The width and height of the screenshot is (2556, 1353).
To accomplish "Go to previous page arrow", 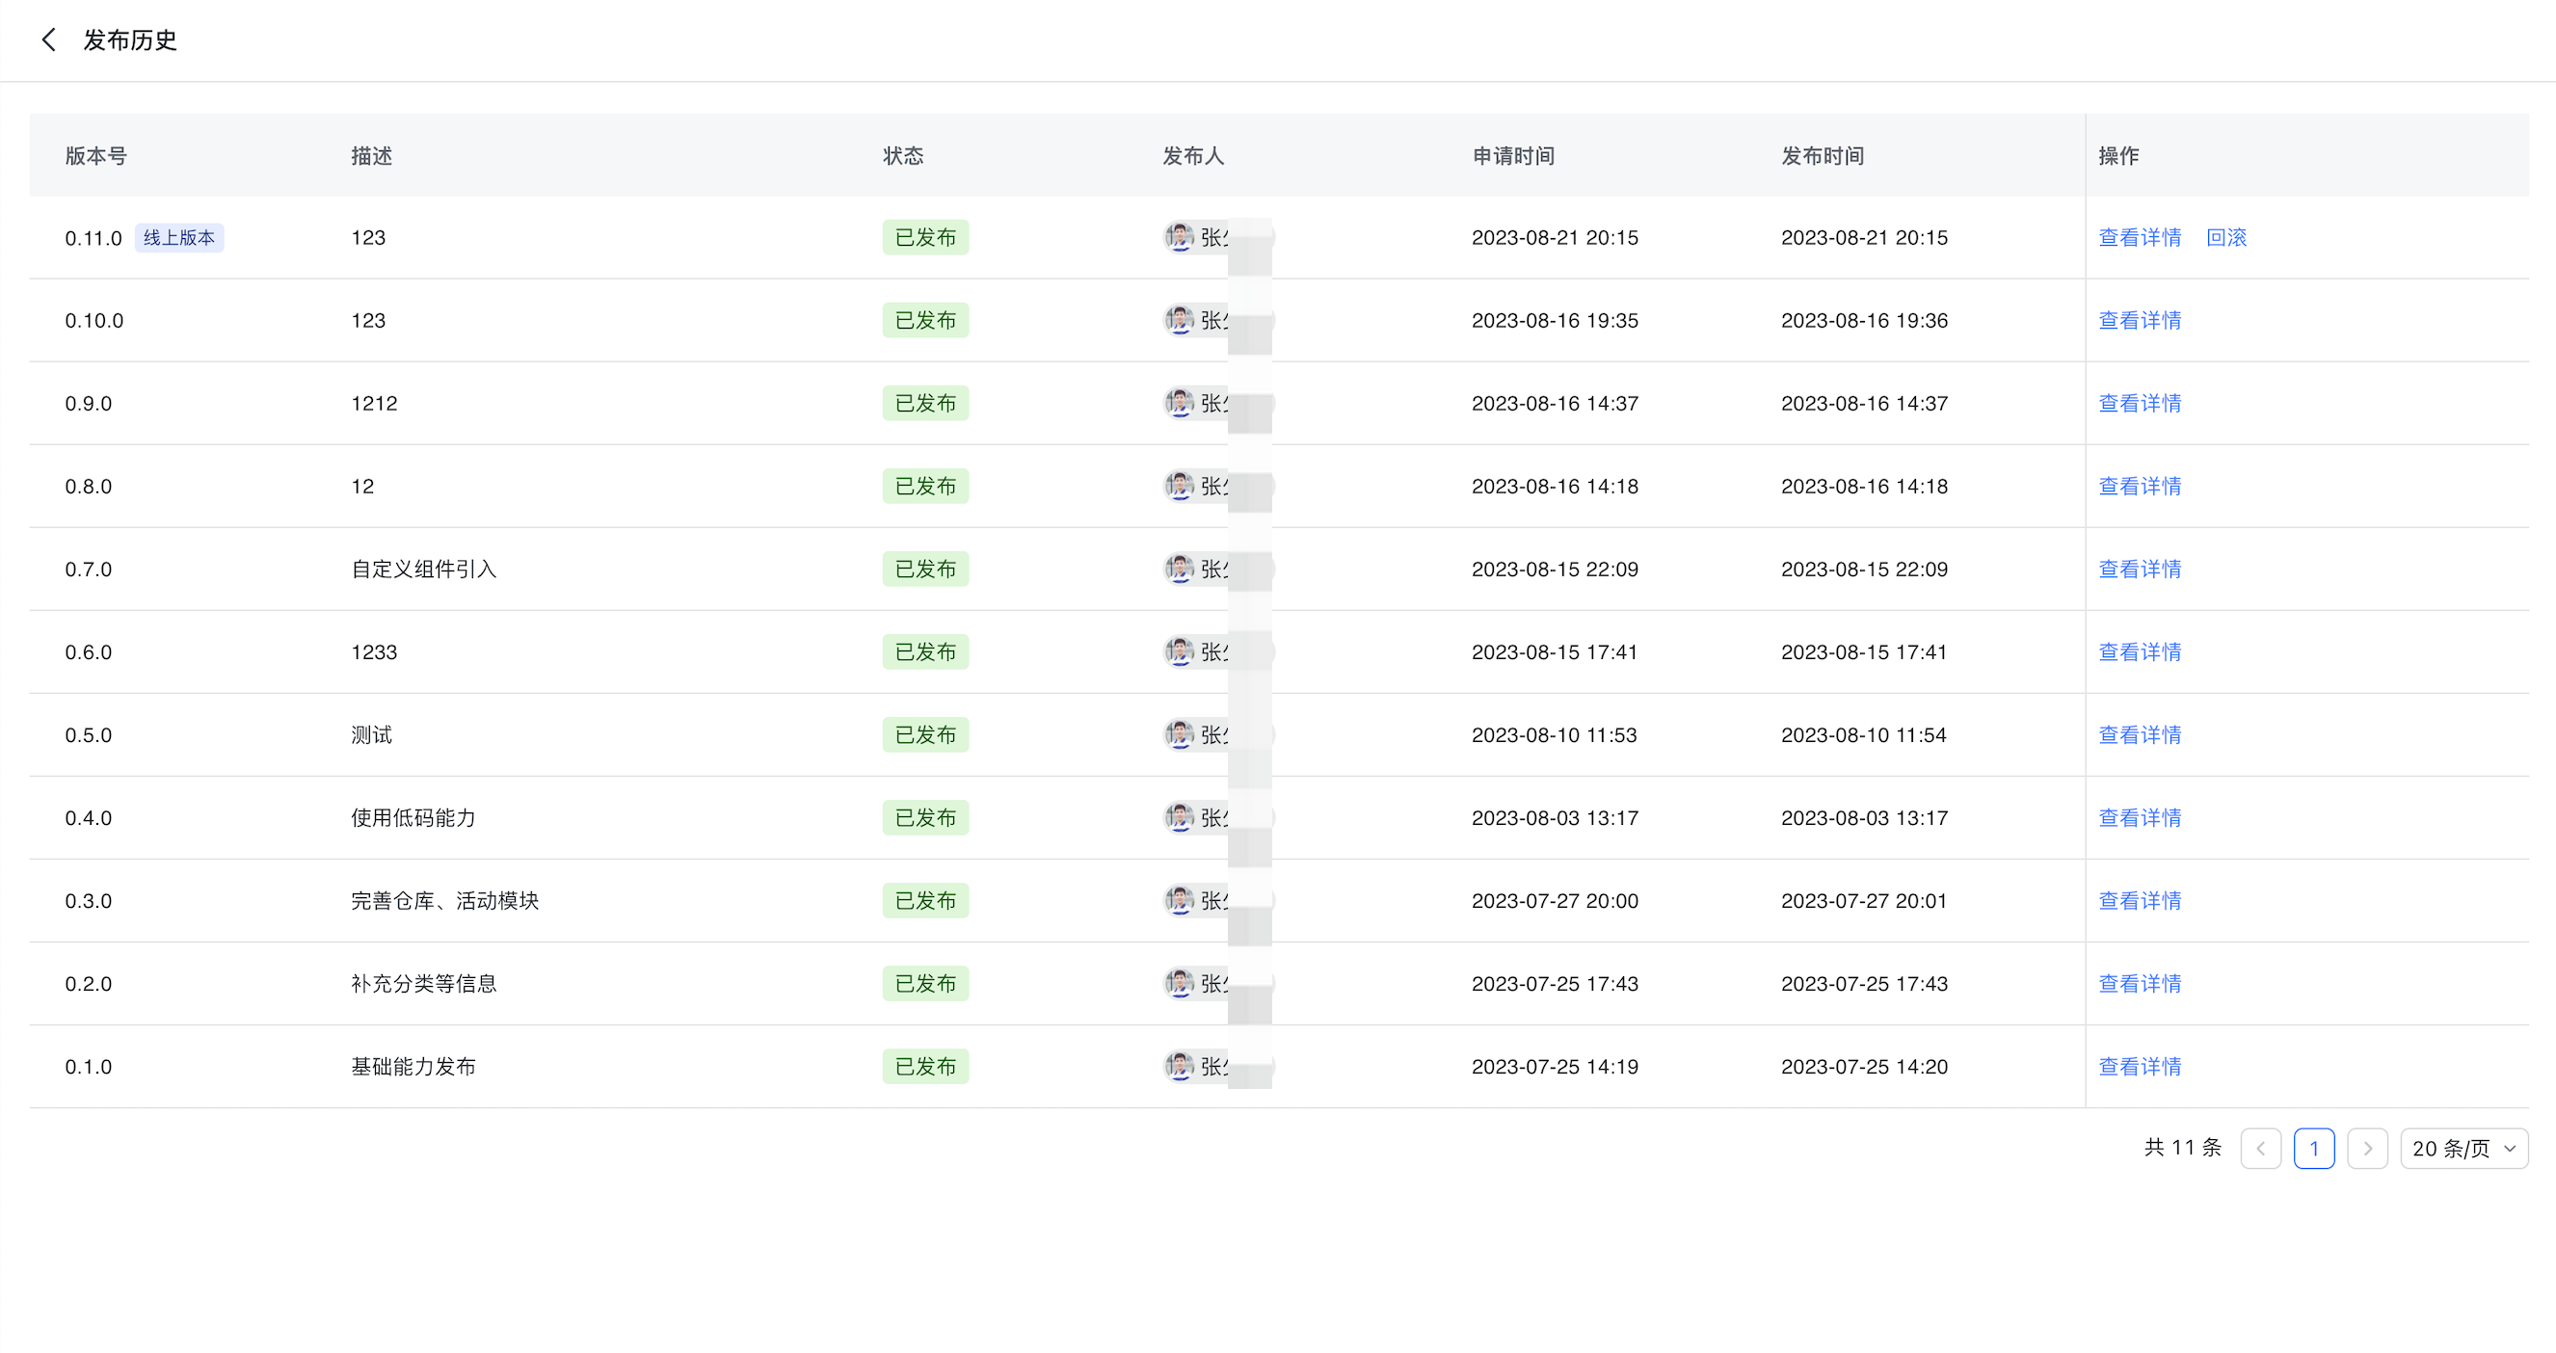I will [2260, 1149].
